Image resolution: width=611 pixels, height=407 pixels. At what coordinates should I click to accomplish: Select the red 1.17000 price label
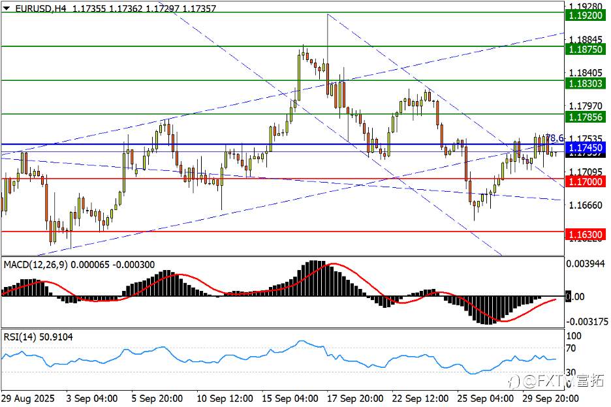(586, 181)
